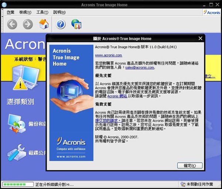Close the About Acronis dialog

[x=200, y=38]
